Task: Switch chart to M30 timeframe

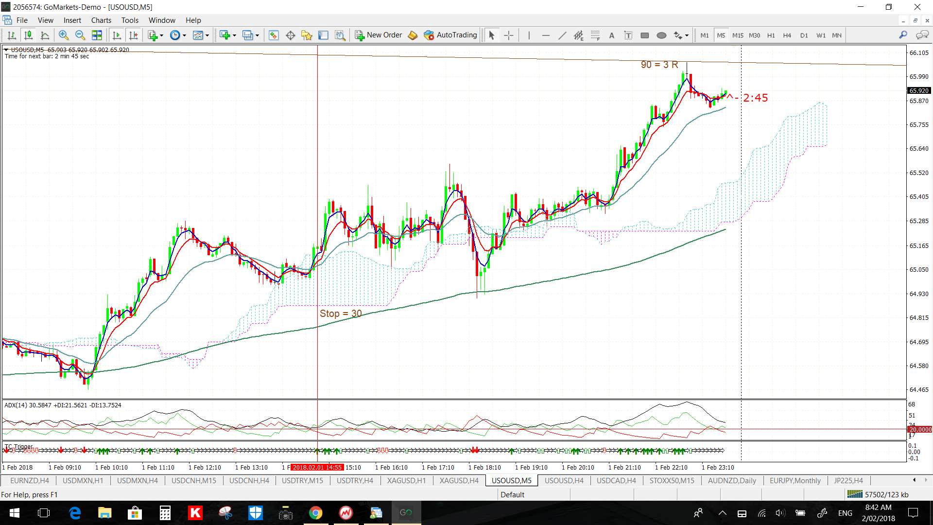Action: pos(754,35)
